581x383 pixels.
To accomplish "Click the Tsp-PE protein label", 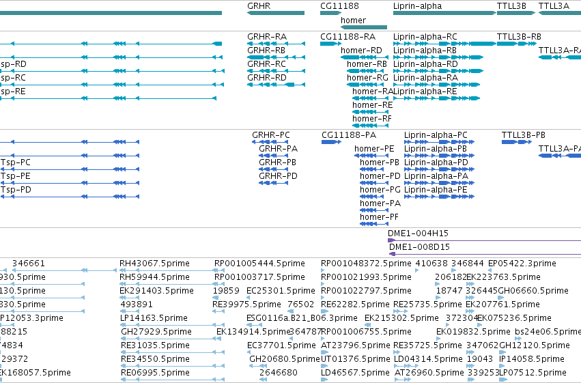I will click(x=16, y=176).
